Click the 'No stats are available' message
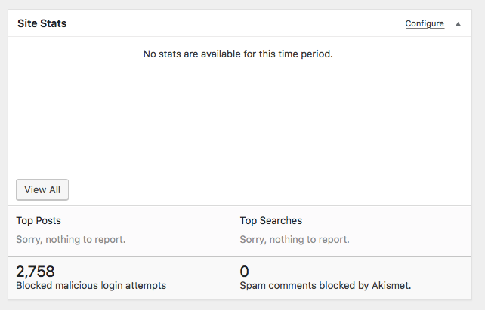Screen dimensions: 485x310 pyautogui.click(x=238, y=54)
